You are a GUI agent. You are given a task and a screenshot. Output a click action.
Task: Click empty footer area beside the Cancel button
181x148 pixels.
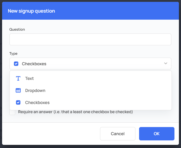pyautogui.click(x=51, y=134)
